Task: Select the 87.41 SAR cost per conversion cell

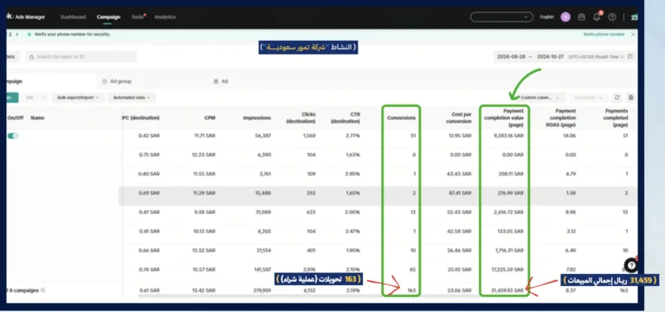Action: 460,193
